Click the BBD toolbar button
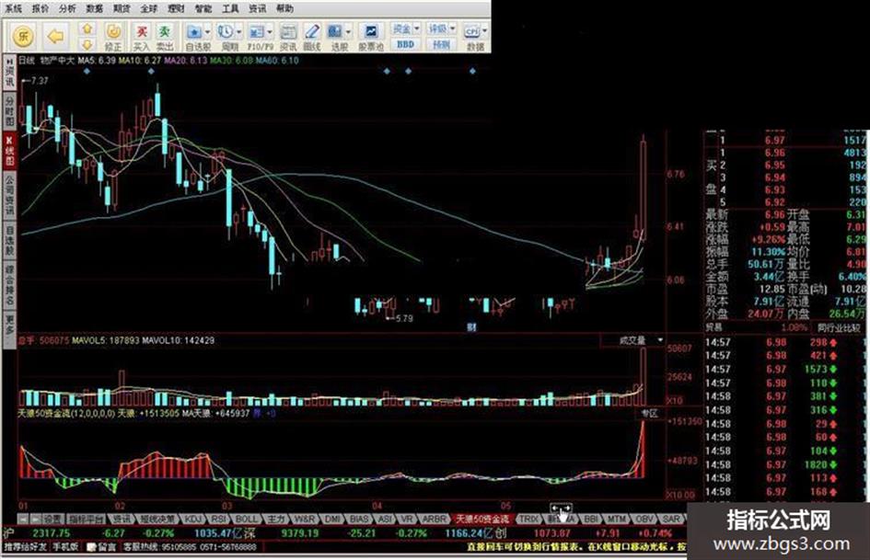Viewport: 870px width, 560px height. click(406, 44)
